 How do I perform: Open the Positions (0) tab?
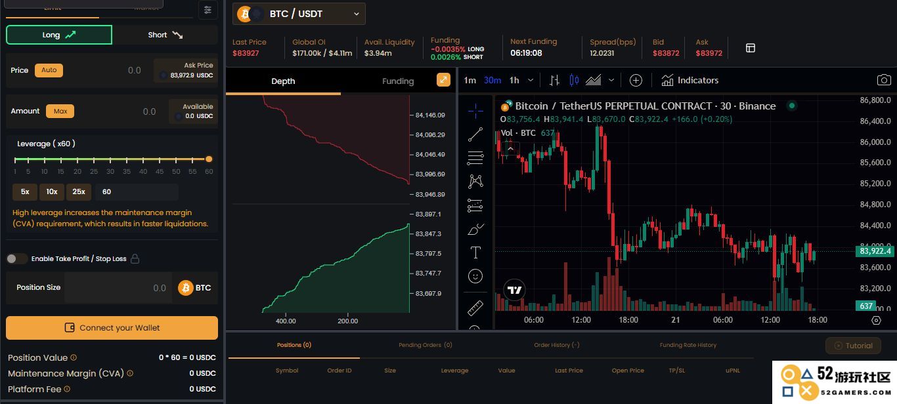(294, 345)
